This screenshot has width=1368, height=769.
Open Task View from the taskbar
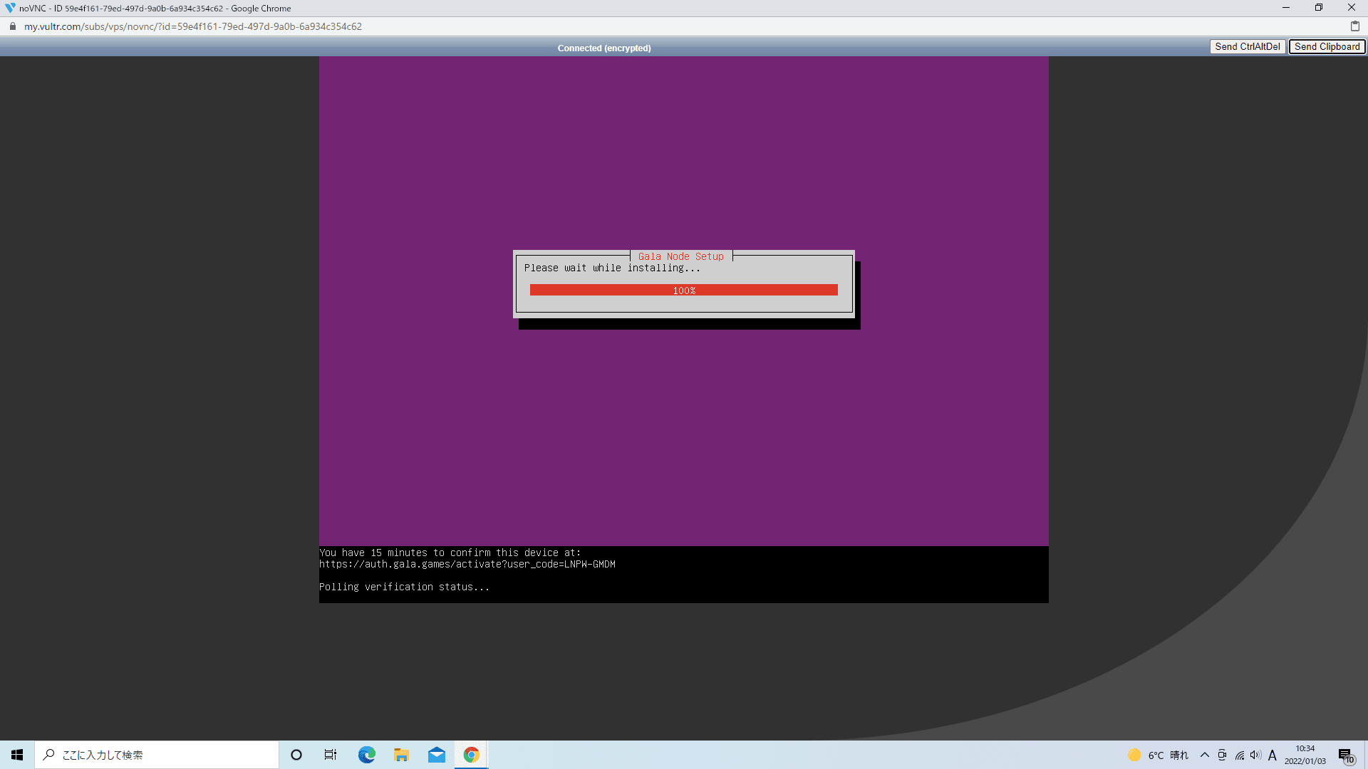click(x=331, y=755)
